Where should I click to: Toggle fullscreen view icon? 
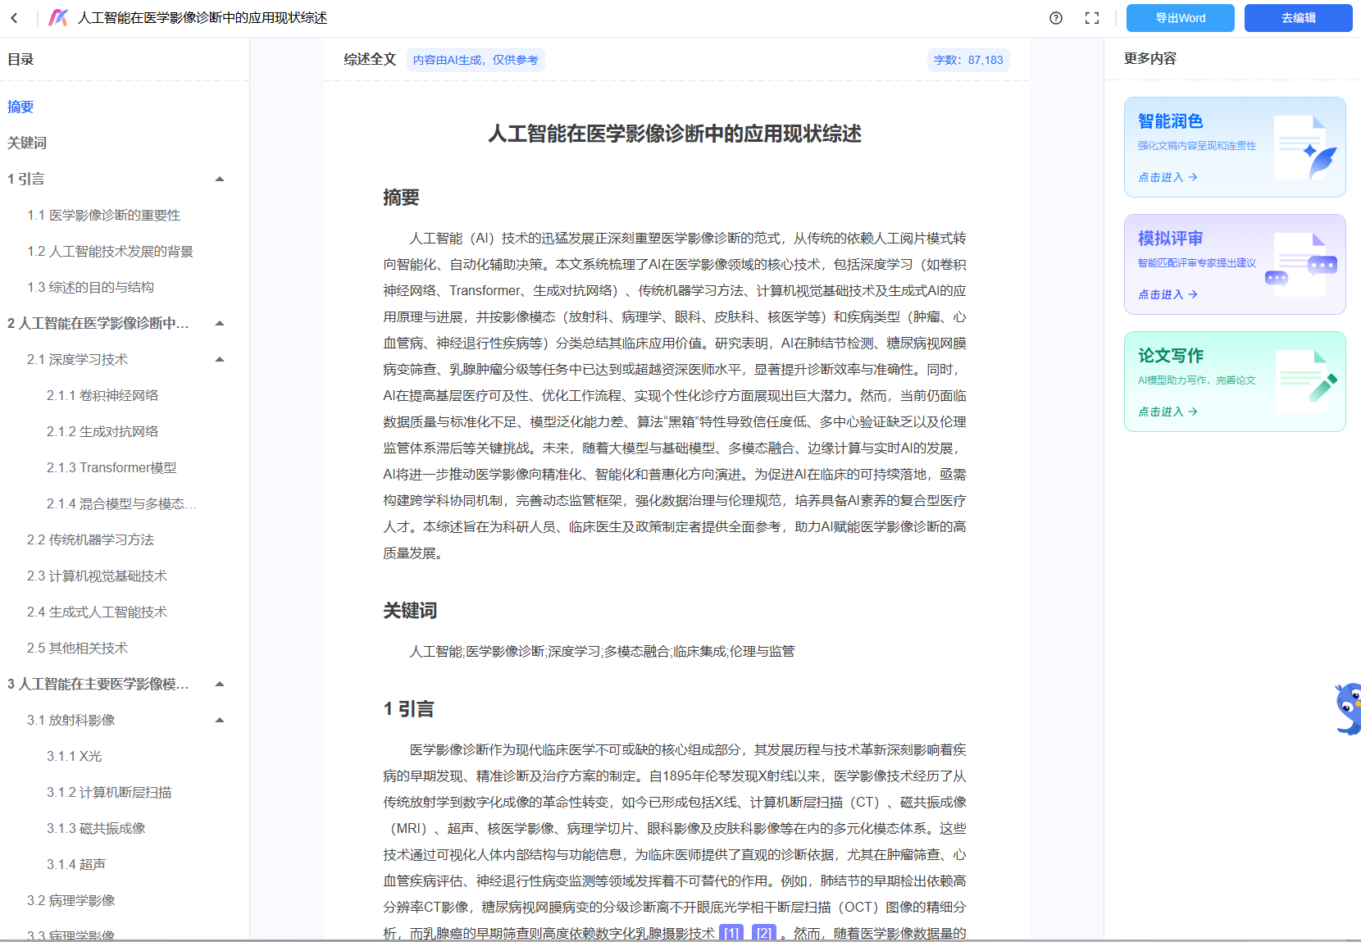click(x=1092, y=18)
